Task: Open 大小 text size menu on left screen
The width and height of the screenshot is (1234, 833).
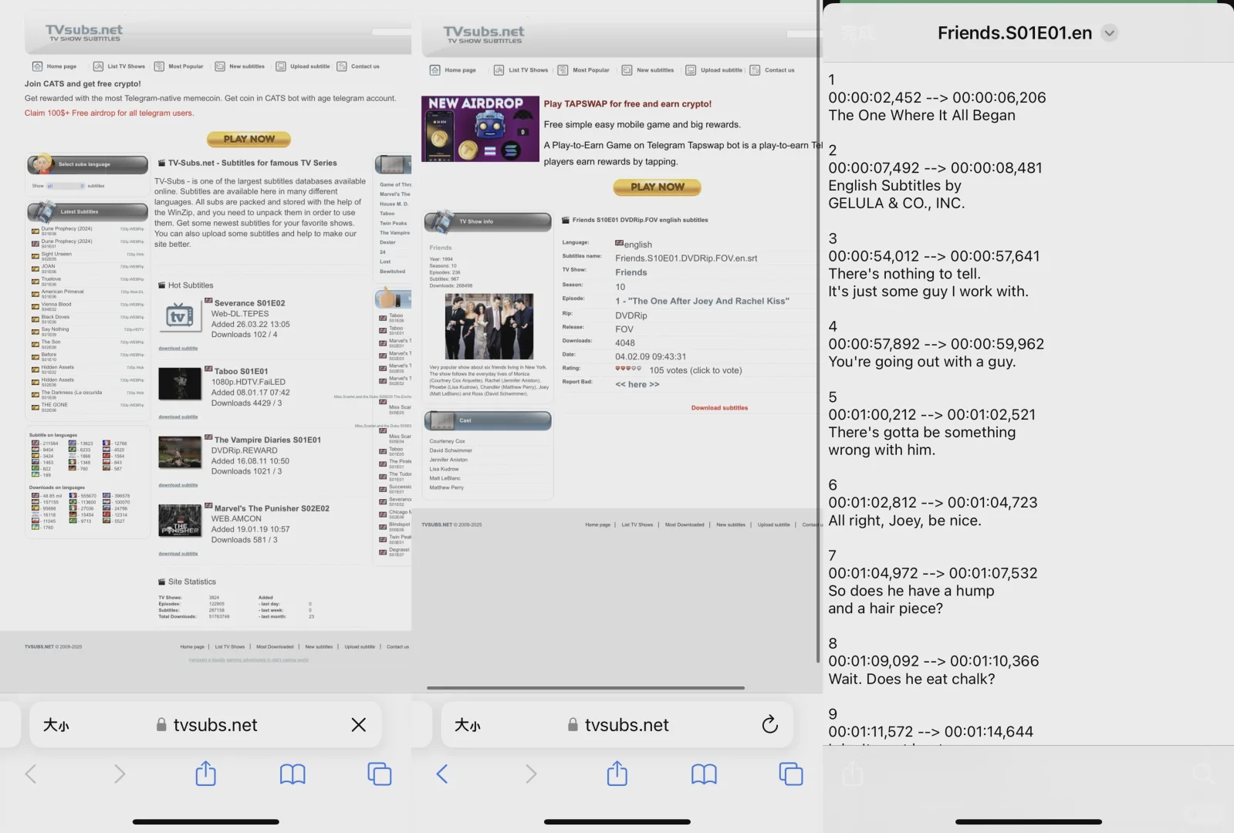Action: (56, 725)
